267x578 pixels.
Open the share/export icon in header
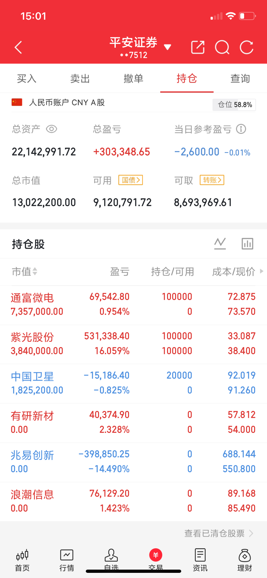198,47
